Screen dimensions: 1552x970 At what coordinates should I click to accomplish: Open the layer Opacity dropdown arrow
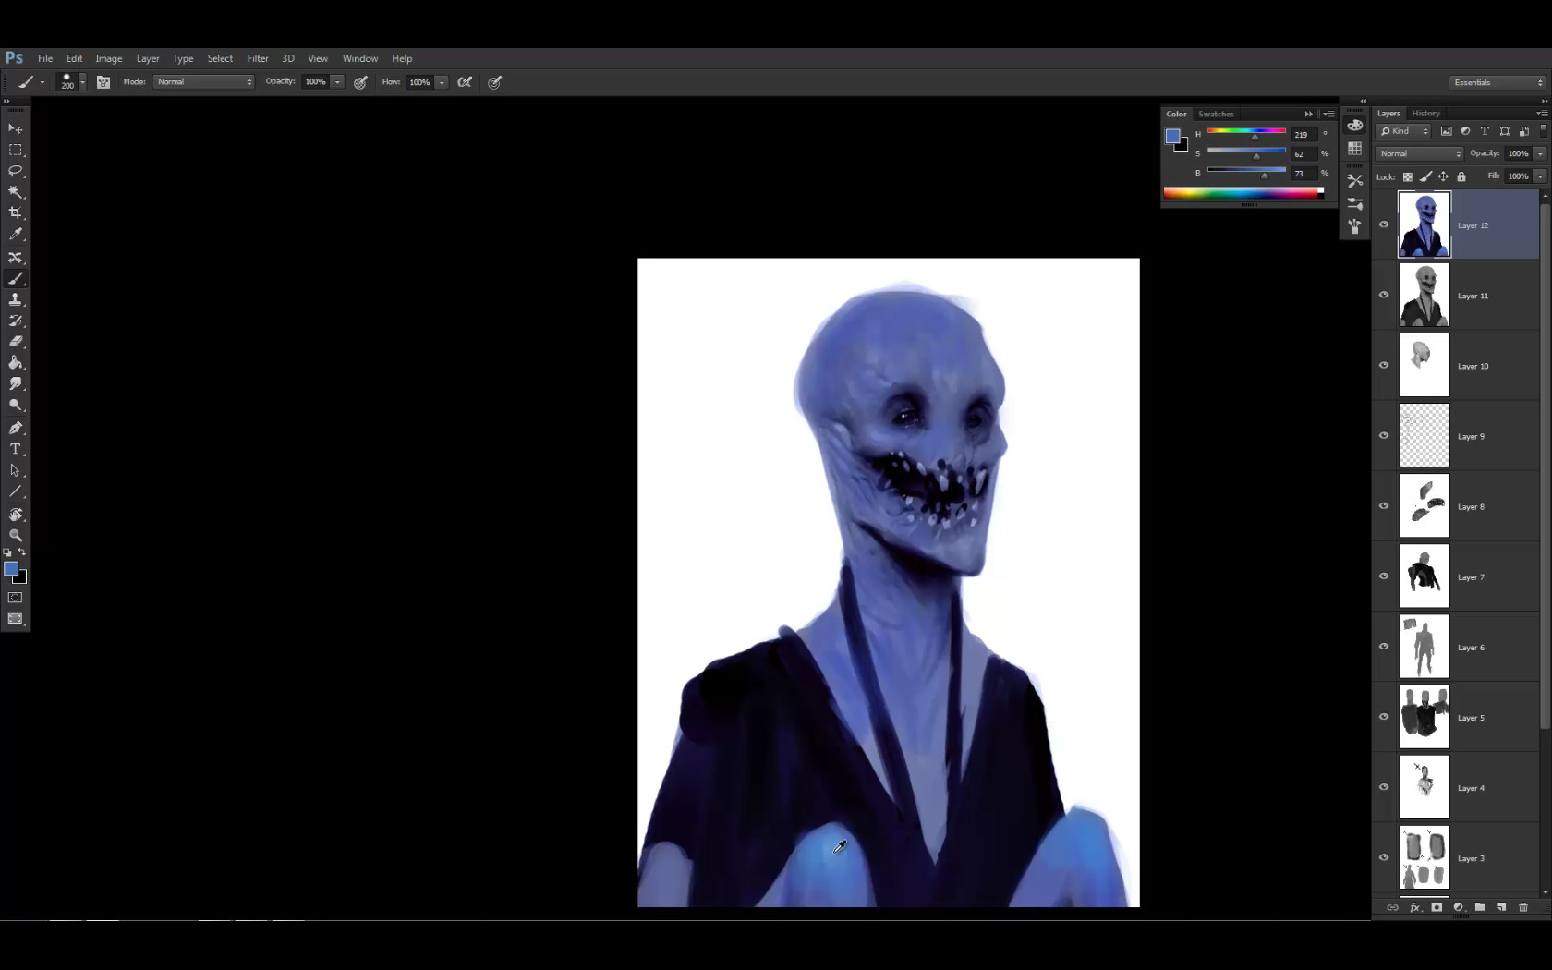1540,153
